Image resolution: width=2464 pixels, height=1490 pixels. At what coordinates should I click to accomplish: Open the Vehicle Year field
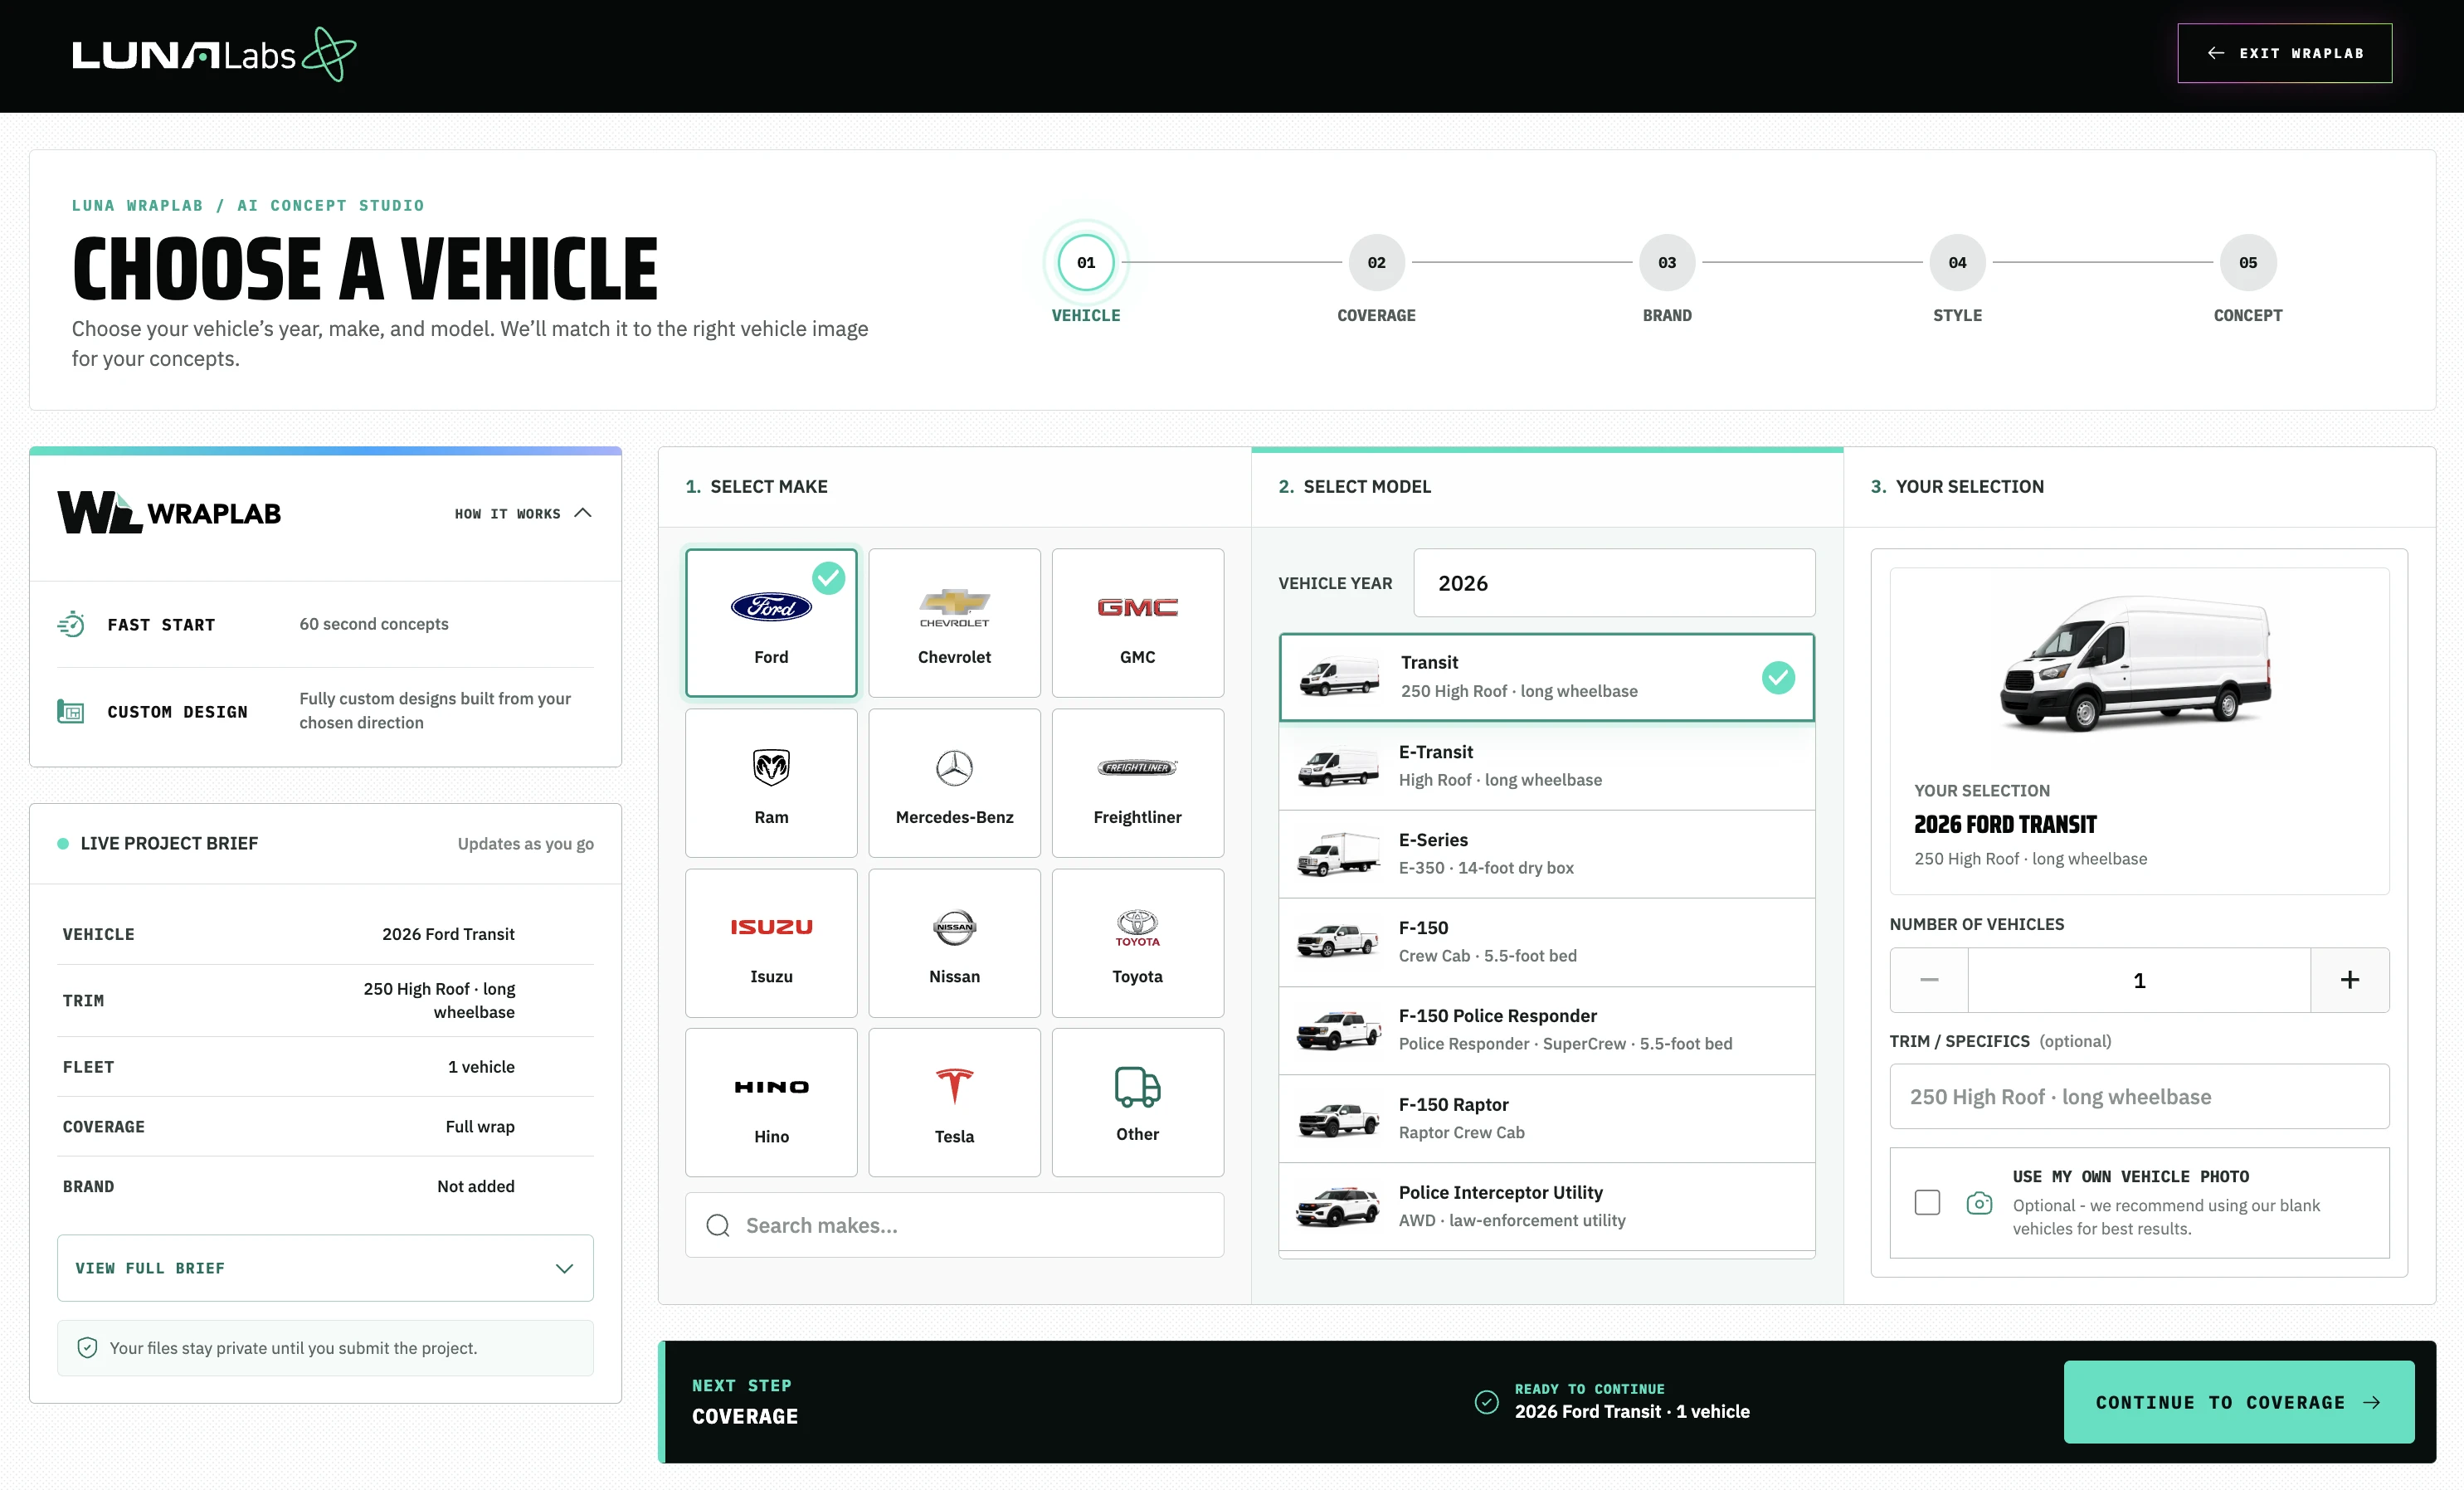(1614, 583)
